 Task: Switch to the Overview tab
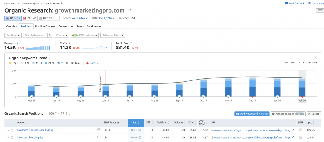(12, 26)
